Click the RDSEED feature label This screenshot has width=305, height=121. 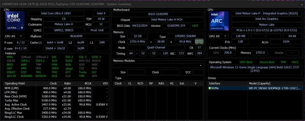(41, 76)
